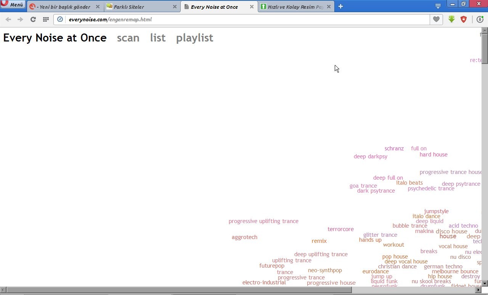Select the 'italo beats' genre

point(409,183)
